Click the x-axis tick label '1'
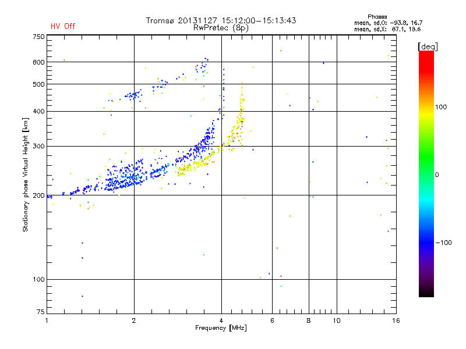 (47, 320)
